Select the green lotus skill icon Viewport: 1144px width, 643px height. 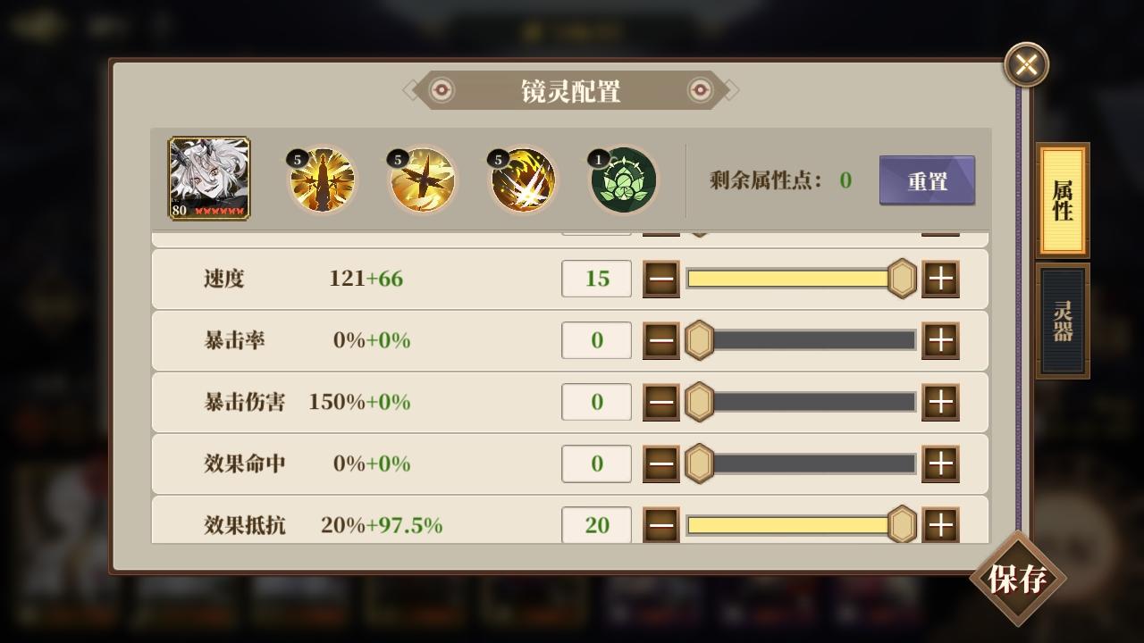(623, 180)
